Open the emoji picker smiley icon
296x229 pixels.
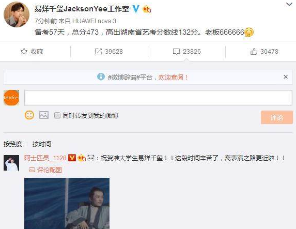tap(29, 115)
